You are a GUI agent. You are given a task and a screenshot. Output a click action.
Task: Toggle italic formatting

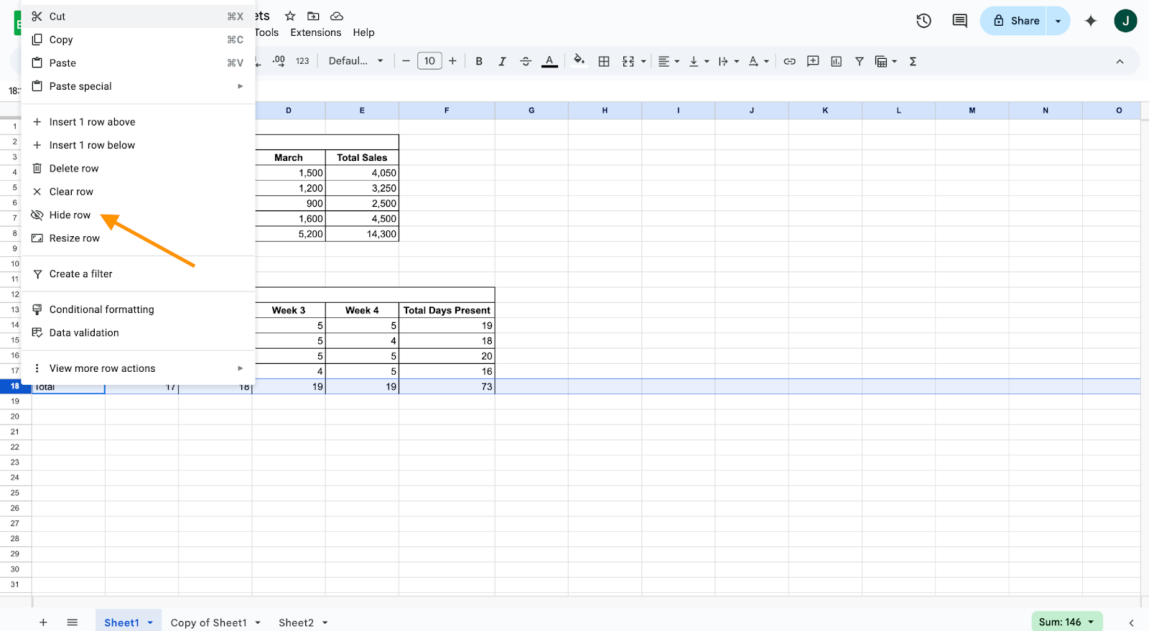tap(502, 61)
